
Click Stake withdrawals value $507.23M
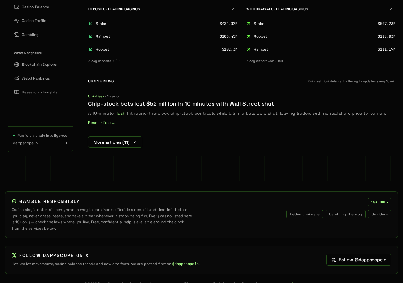387,24
